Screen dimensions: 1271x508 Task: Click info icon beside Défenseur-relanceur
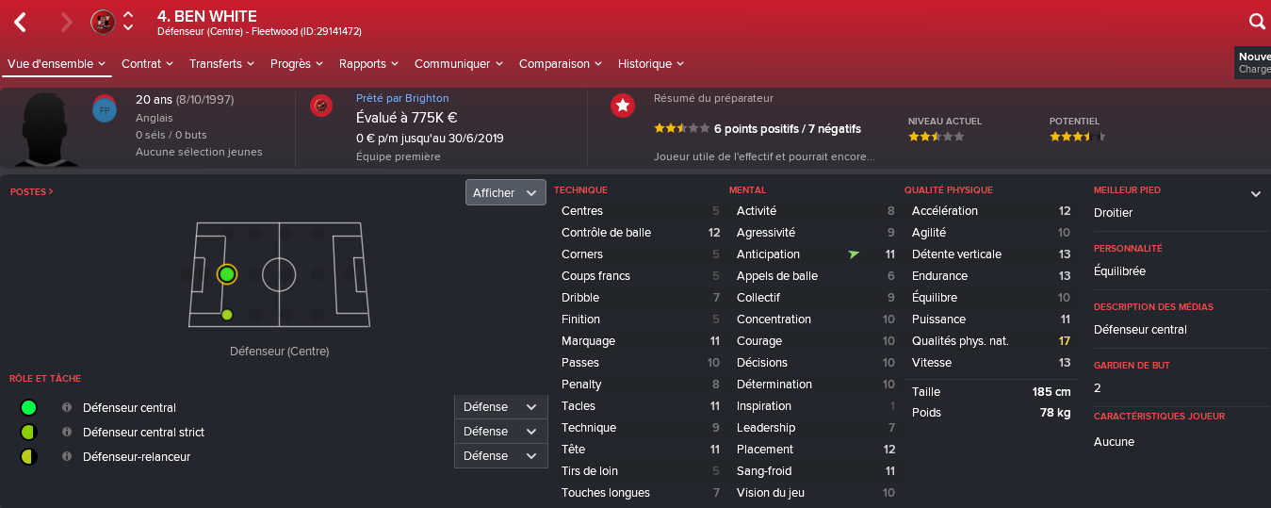click(67, 456)
